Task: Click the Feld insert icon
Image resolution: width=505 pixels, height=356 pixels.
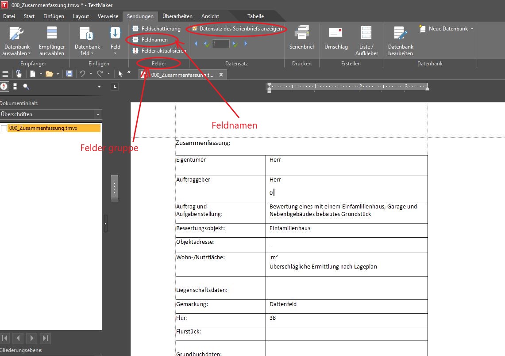Action: tap(116, 41)
